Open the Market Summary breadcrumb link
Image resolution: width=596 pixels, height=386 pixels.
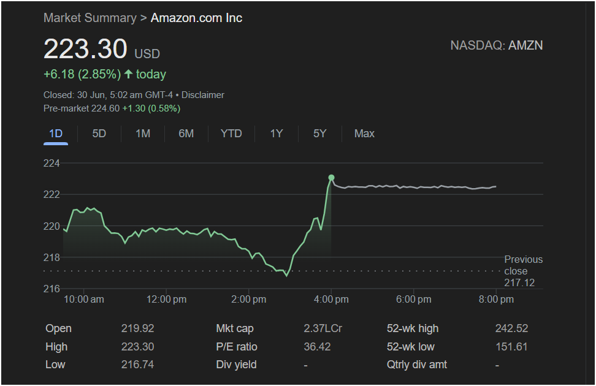tap(90, 18)
